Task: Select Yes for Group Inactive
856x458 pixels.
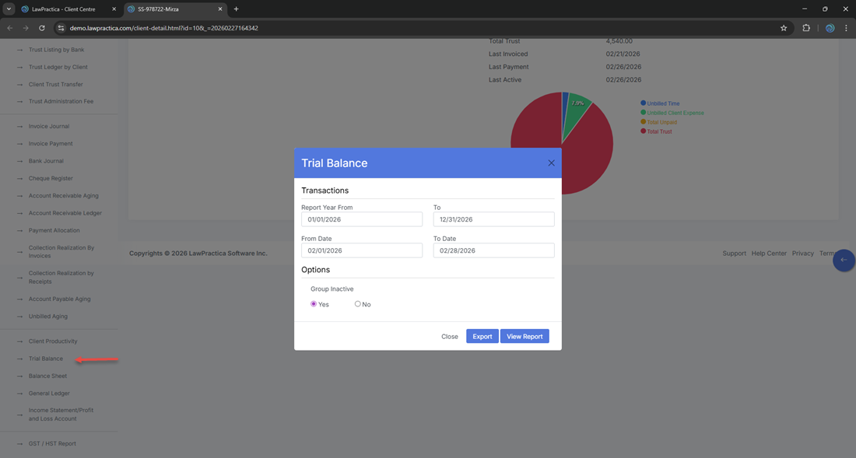Action: tap(314, 304)
